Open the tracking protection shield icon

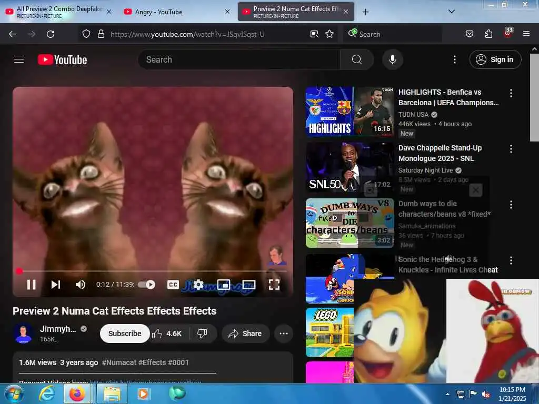86,34
